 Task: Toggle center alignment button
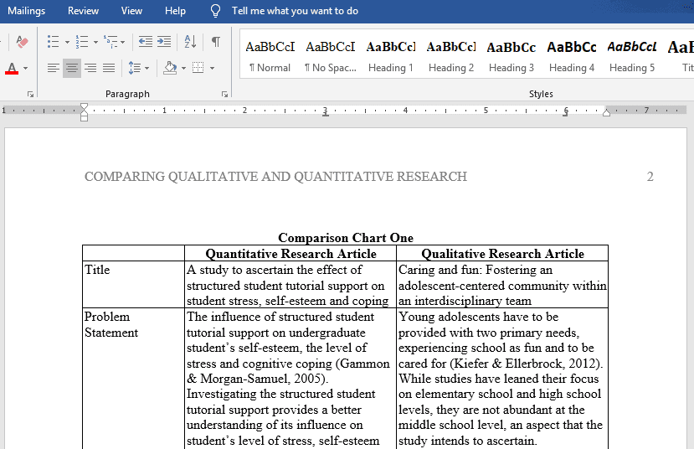(x=72, y=68)
